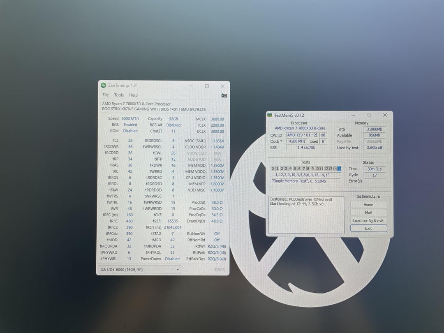Click the SSE value 1.4 sec/Gb
The image size is (444, 333).
[306, 147]
